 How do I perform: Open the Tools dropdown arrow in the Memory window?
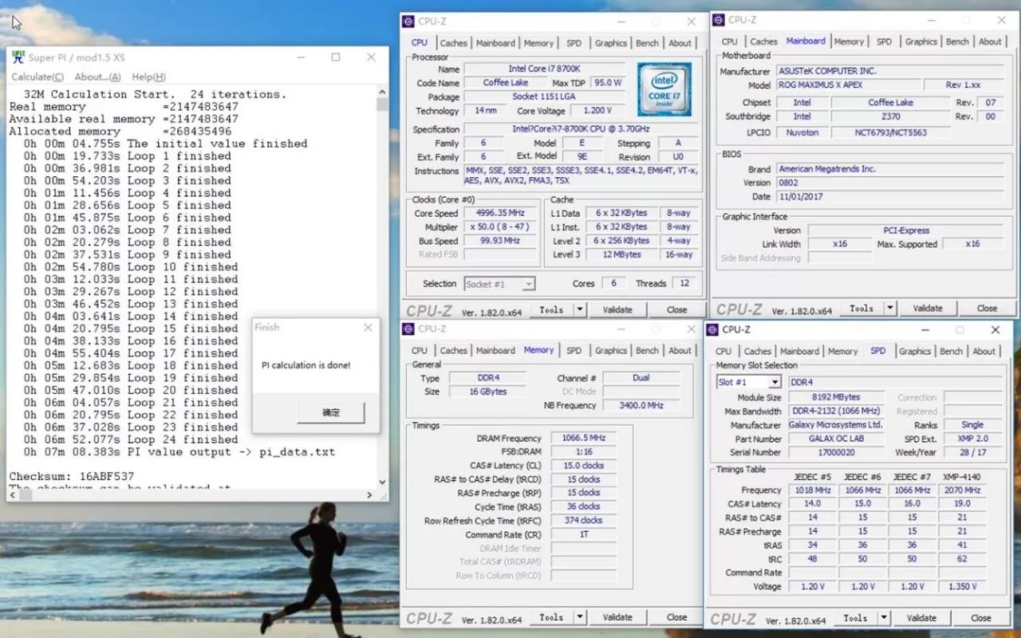tap(580, 617)
